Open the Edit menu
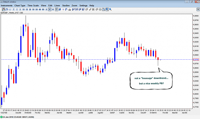 [x=50, y=5]
